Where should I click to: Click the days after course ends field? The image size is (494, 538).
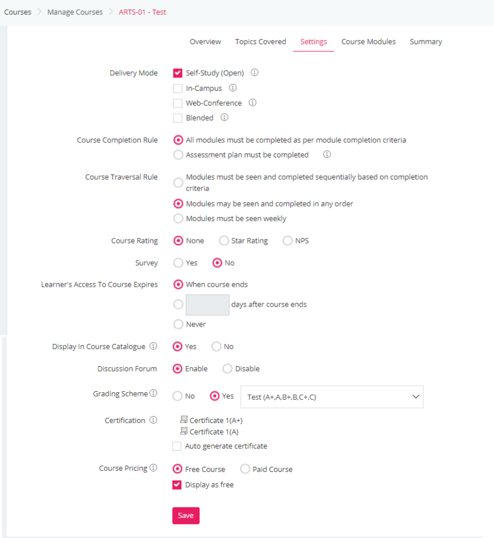point(207,305)
